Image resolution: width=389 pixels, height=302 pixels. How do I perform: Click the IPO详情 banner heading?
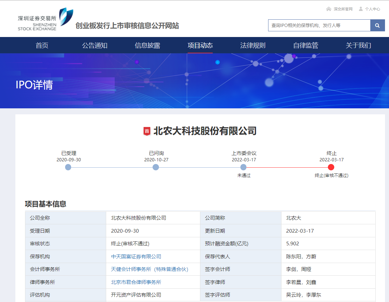click(x=34, y=85)
